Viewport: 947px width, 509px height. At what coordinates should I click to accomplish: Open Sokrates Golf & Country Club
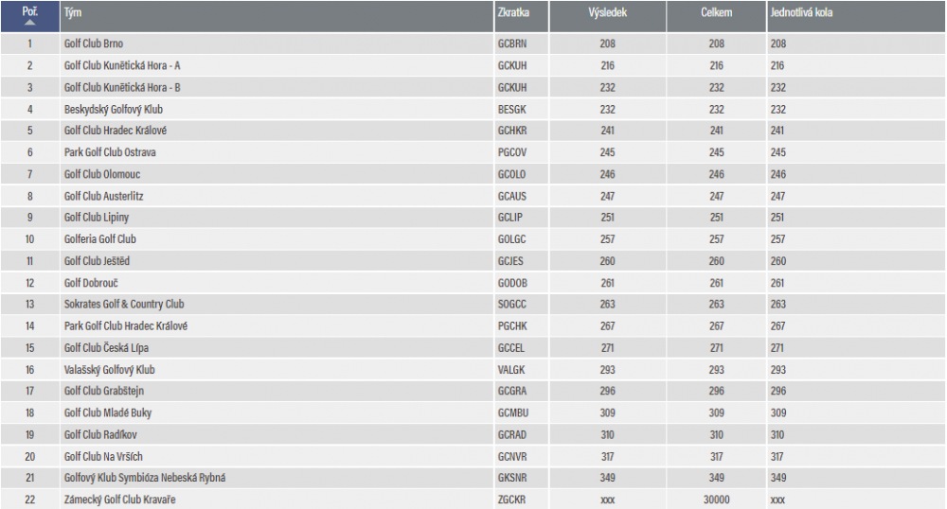(124, 304)
